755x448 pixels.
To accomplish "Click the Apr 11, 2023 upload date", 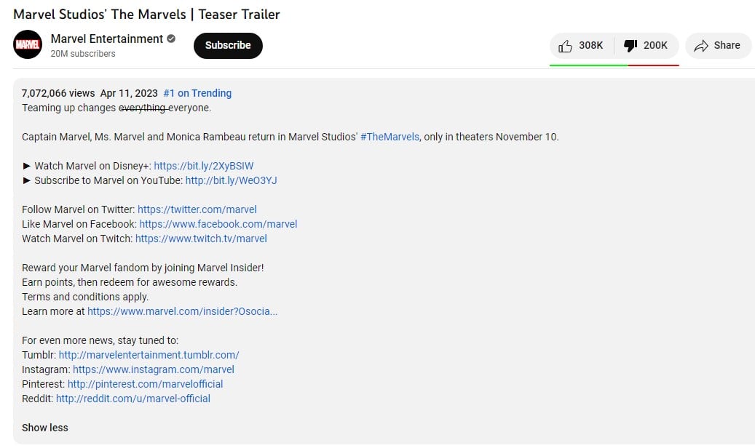I will 129,93.
